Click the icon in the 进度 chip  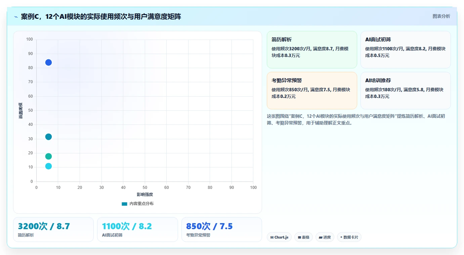tap(321, 238)
